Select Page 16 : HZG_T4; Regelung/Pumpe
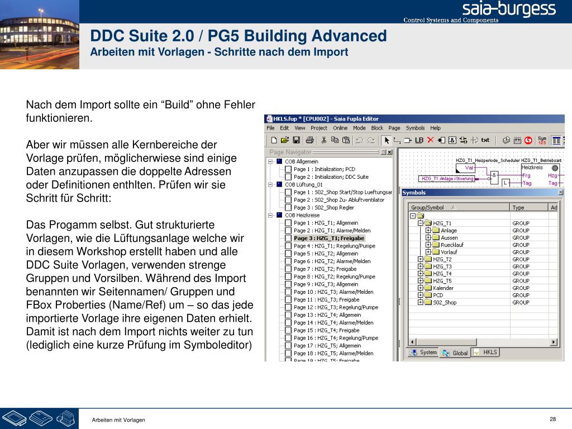This screenshot has width=572, height=429. (336, 338)
